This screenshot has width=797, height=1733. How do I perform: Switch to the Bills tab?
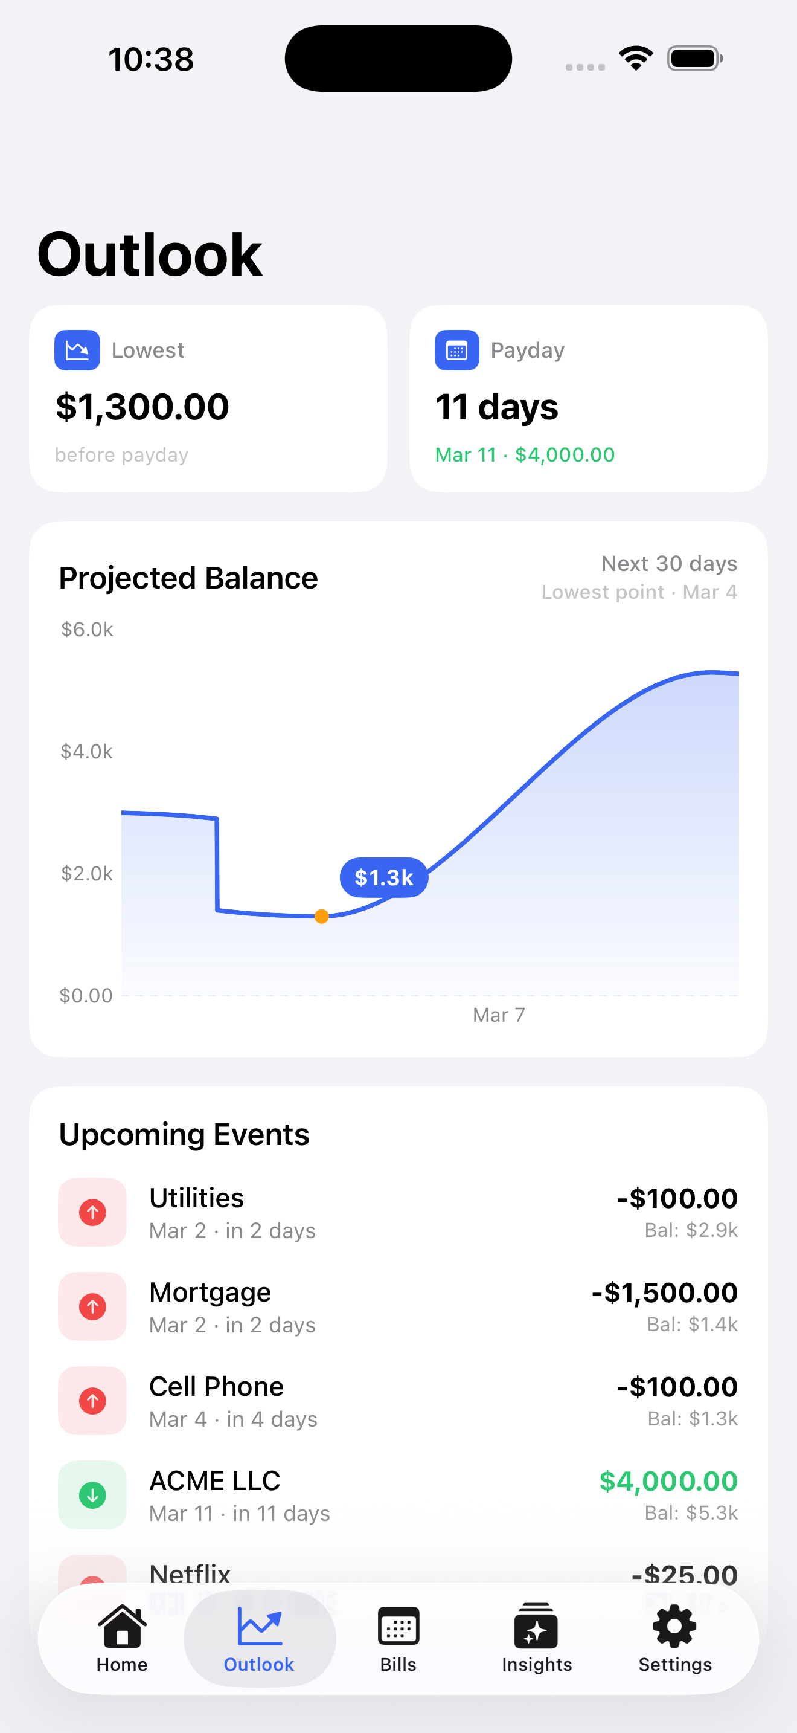coord(398,1638)
